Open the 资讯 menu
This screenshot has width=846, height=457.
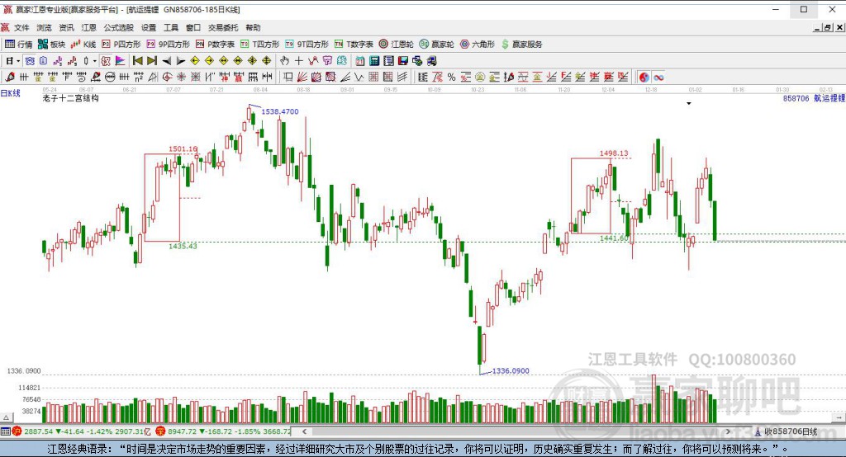[66, 27]
